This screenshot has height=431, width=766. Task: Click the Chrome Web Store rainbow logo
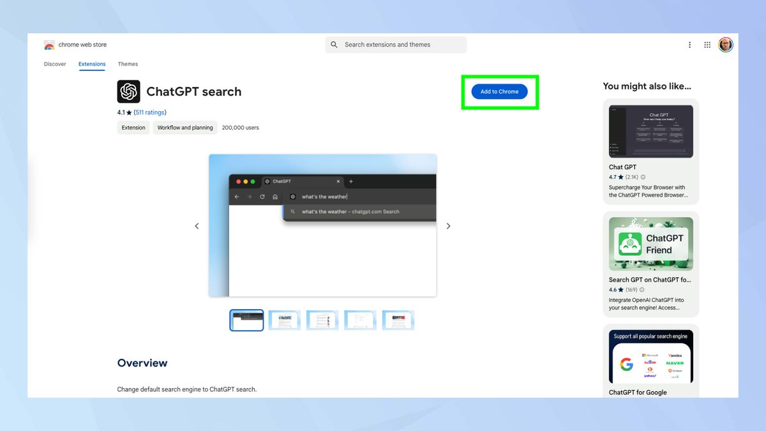click(49, 45)
